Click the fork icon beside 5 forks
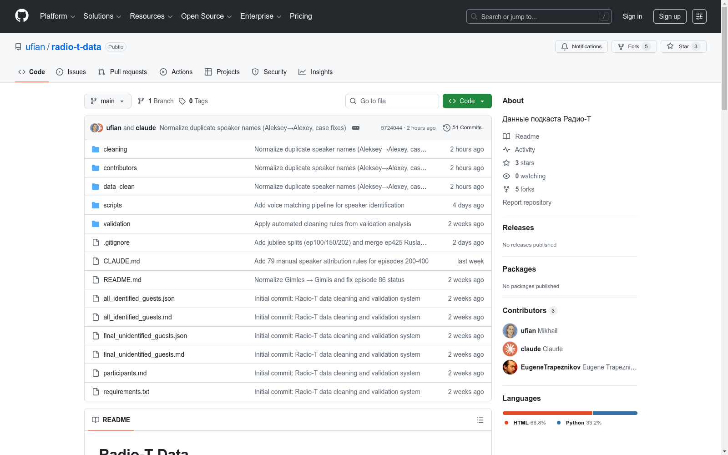 506,189
